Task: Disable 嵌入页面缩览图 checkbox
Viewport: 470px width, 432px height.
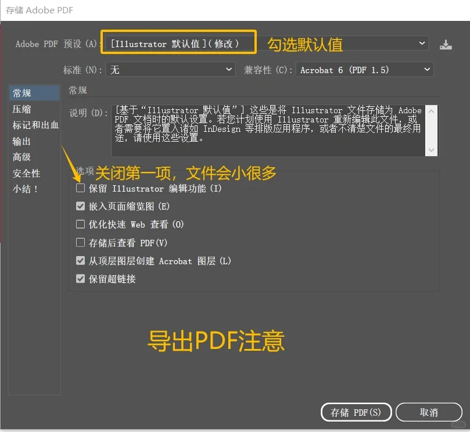Action: pos(80,206)
